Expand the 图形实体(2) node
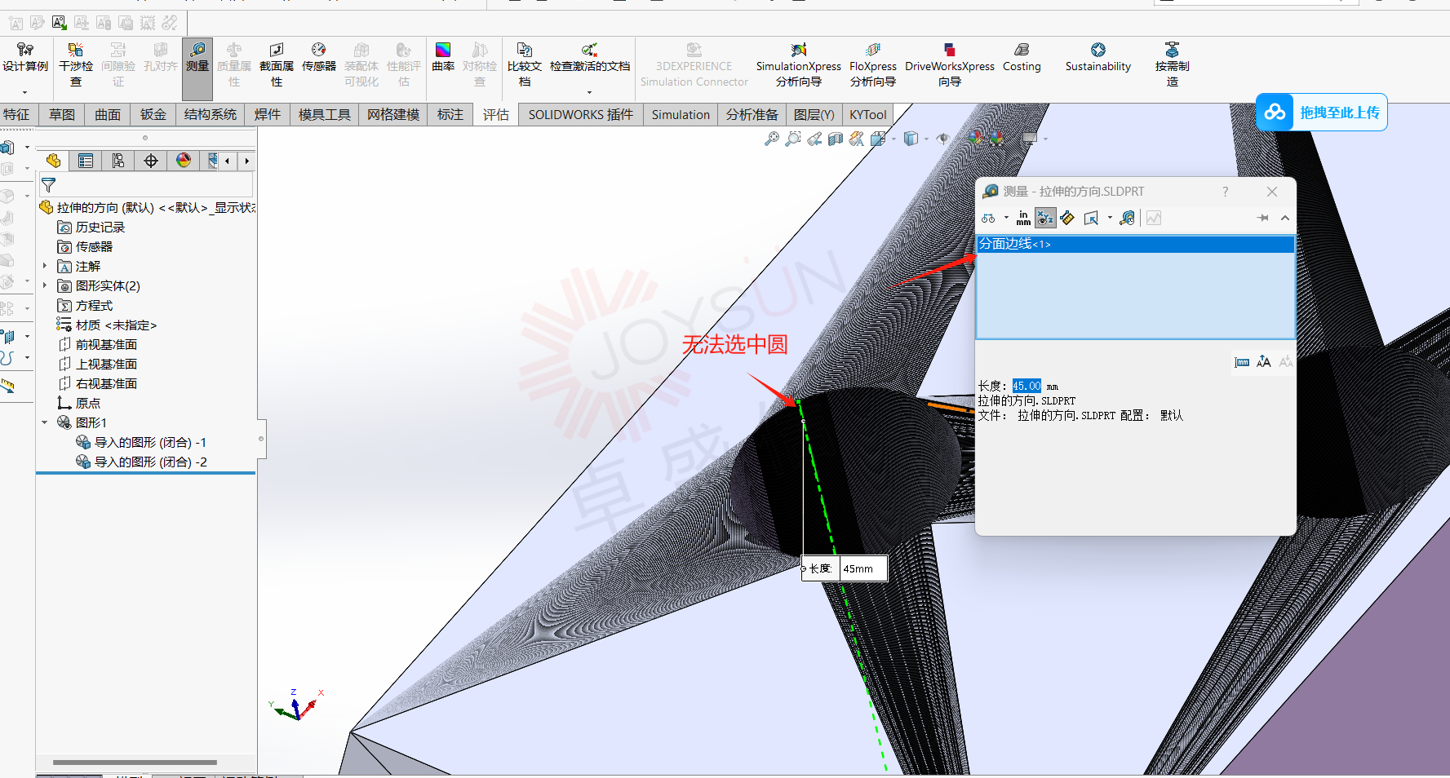The height and width of the screenshot is (778, 1450). pos(45,285)
